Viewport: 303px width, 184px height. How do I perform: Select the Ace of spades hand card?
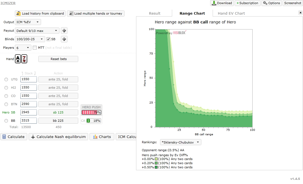point(18,59)
